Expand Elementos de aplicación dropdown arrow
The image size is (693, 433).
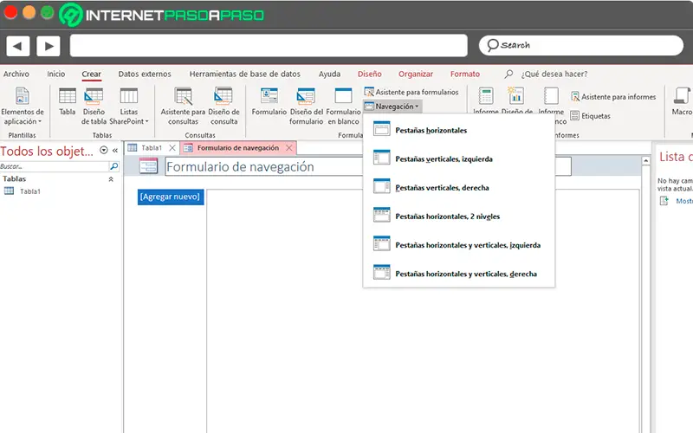[40, 121]
